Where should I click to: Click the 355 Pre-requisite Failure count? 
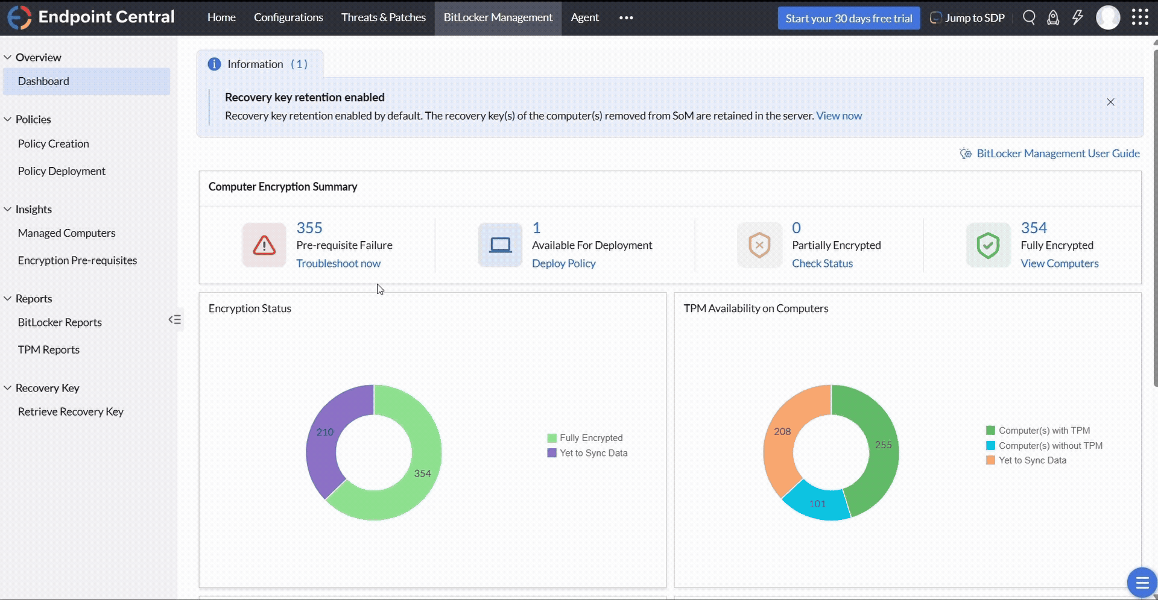[309, 228]
